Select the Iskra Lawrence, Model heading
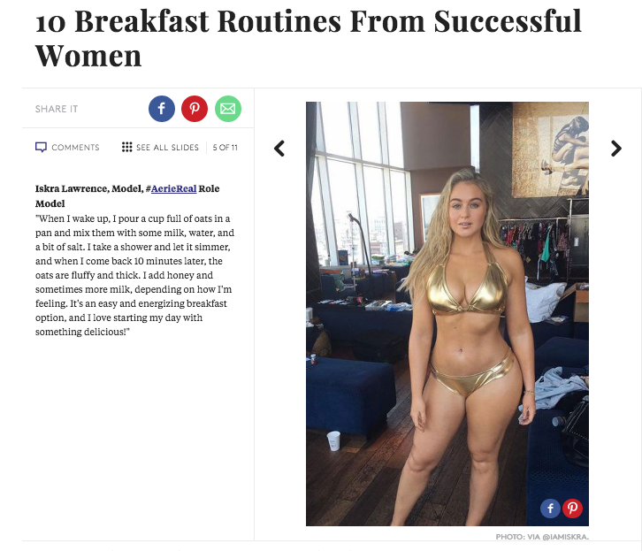Viewport: 642px width, 551px height. coord(88,188)
